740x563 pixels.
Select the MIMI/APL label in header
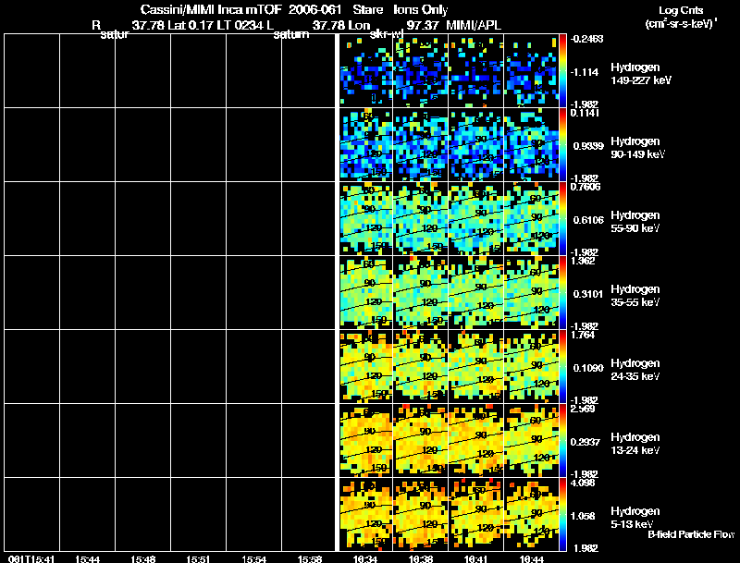tap(474, 25)
